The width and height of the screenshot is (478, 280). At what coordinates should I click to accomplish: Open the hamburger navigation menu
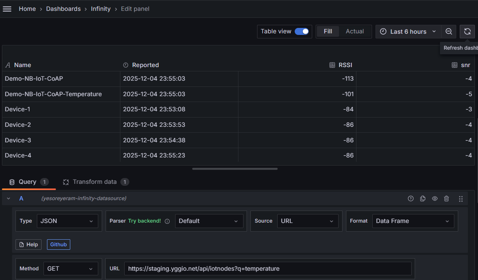[x=7, y=9]
